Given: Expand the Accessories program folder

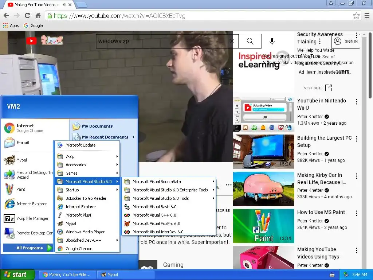Looking at the screenshot, I should pos(87,164).
